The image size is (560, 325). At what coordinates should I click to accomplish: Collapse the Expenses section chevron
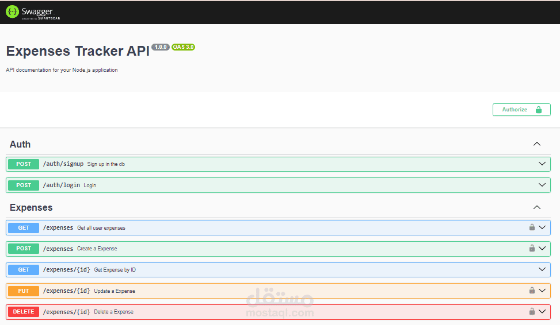coord(537,207)
